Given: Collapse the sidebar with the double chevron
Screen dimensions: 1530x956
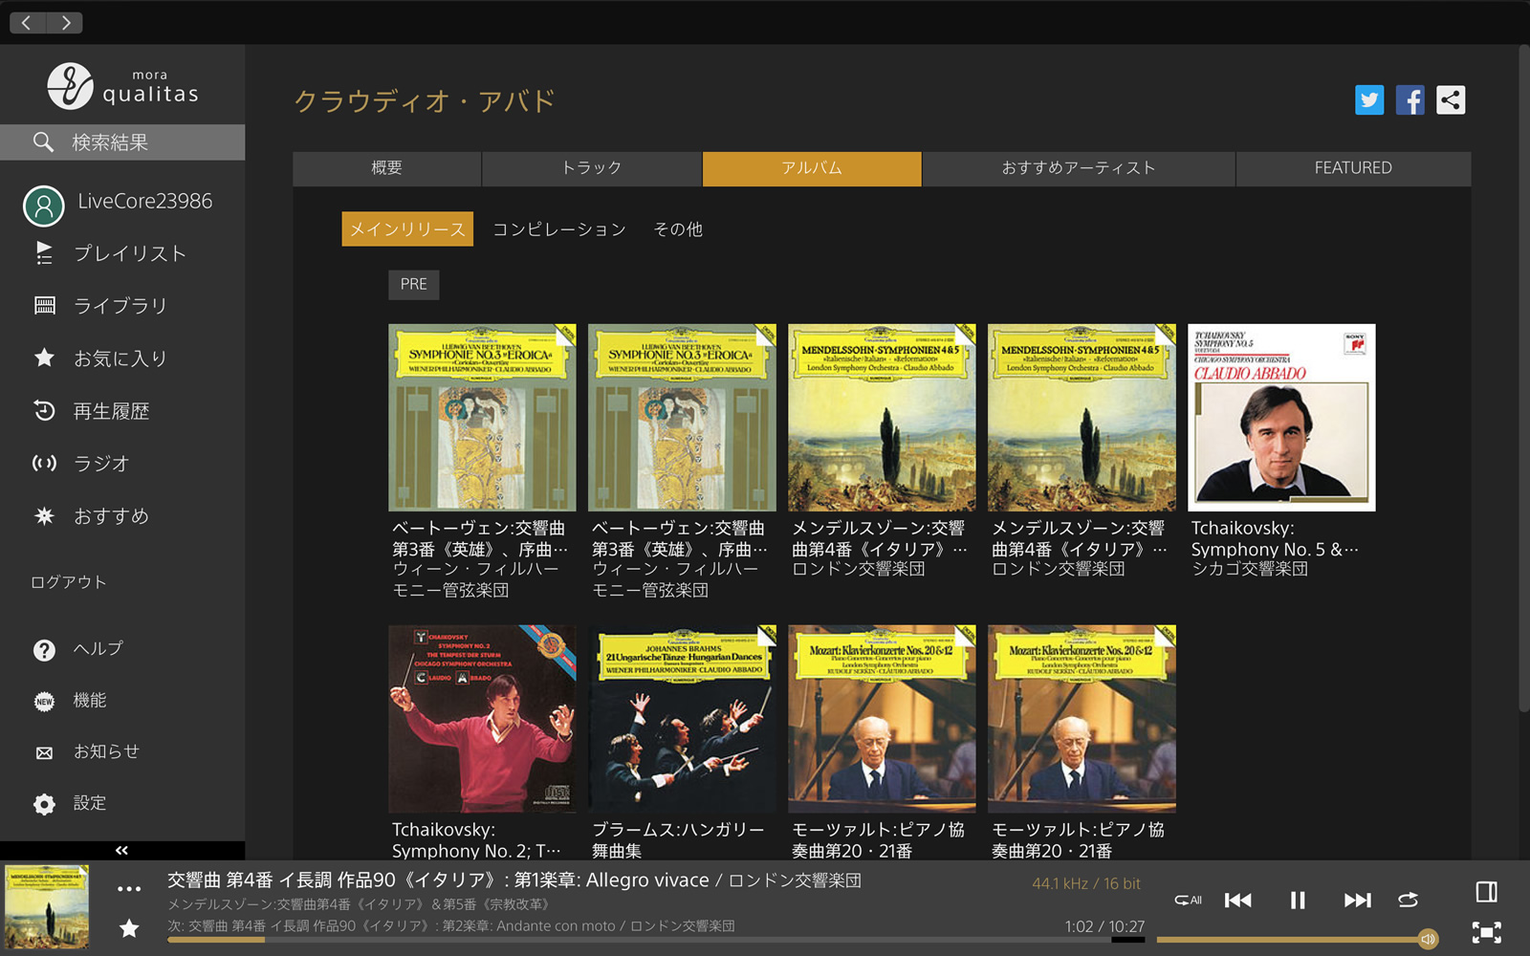Looking at the screenshot, I should (x=121, y=850).
